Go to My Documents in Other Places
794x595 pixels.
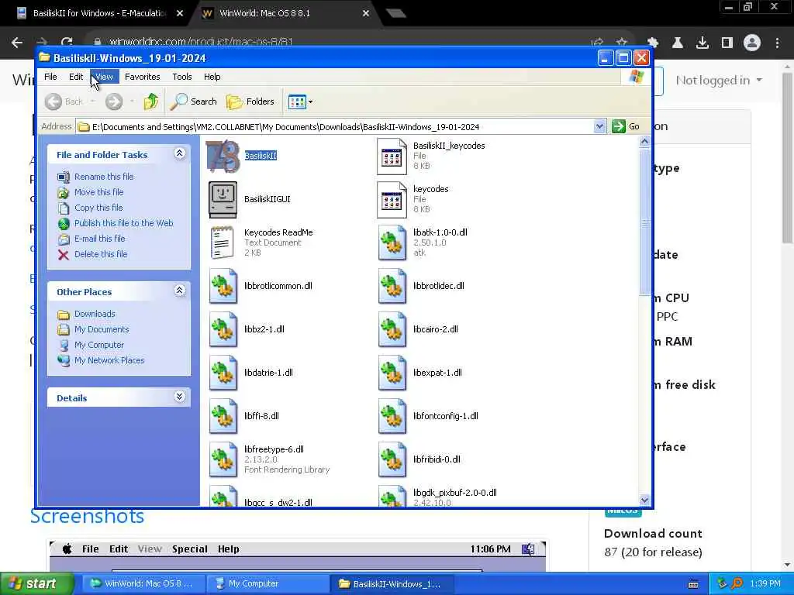pos(102,329)
